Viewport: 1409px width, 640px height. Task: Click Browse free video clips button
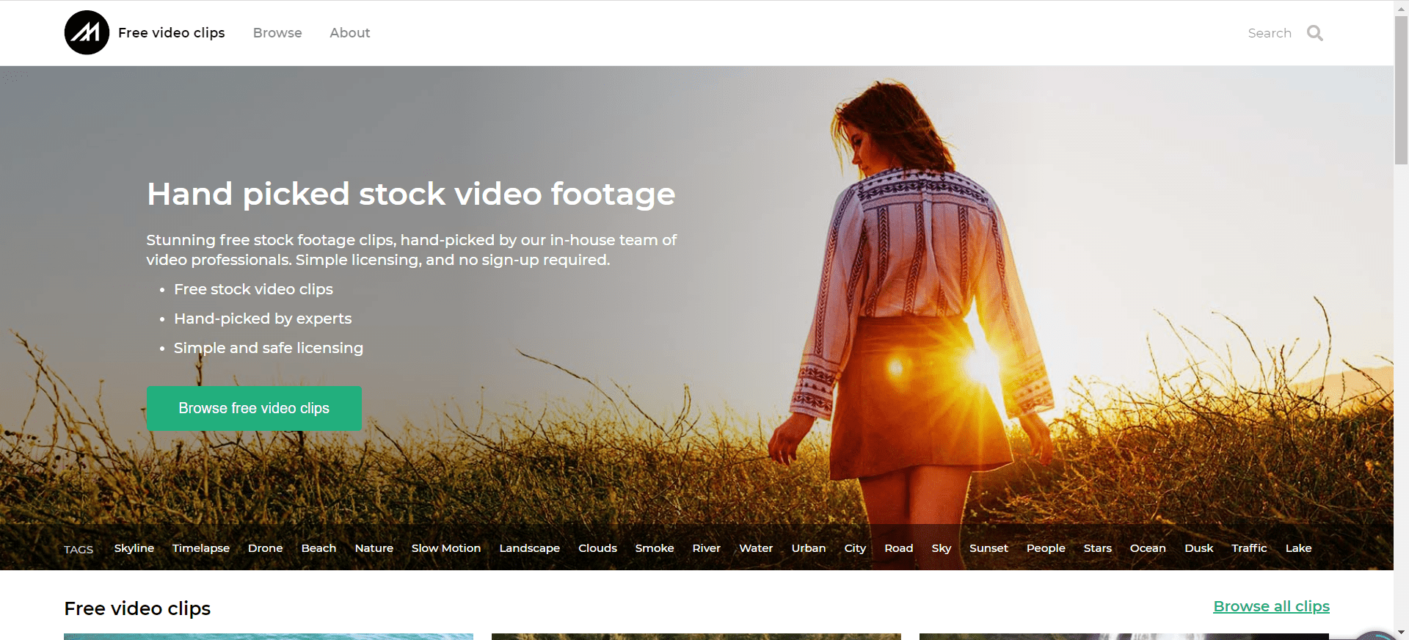tap(254, 408)
